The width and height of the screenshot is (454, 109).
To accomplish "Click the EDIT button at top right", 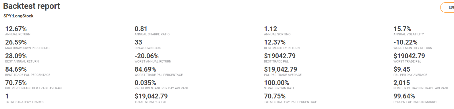I will (x=447, y=7).
